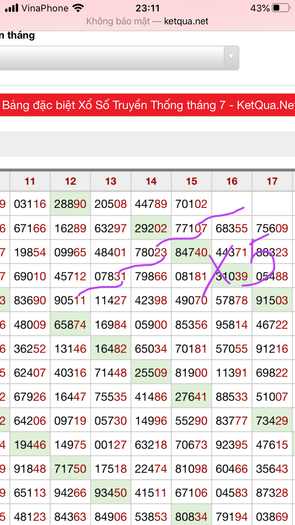Tap the 23:11 clock in status bar
Viewport: 295px width, 525px height.
coord(147,8)
